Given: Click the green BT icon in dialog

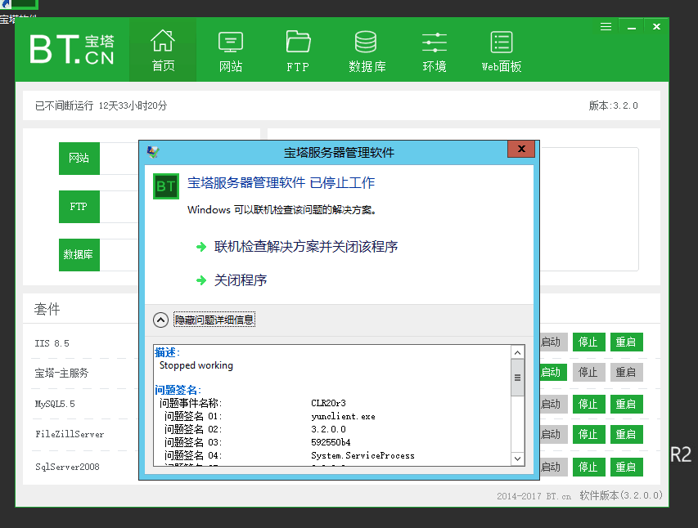Looking at the screenshot, I should click(x=166, y=186).
